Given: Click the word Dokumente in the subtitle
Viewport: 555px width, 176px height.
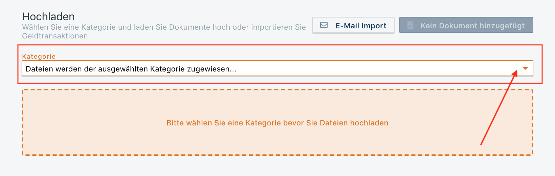Looking at the screenshot, I should 190,27.
